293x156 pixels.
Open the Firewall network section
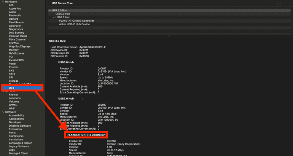coord(14,94)
